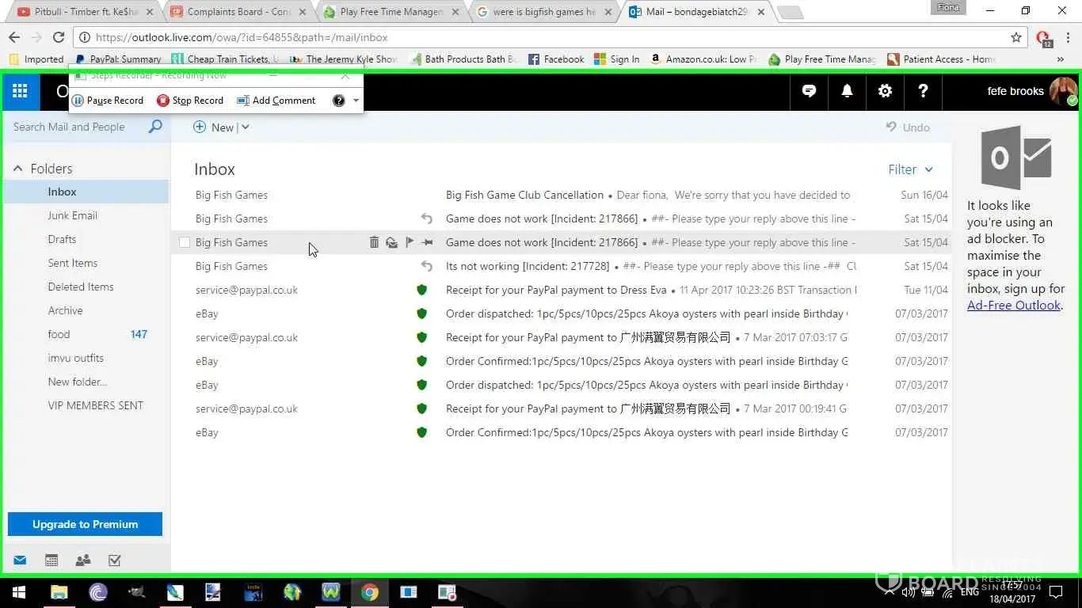
Task: Click the Skype chat icon in header
Action: click(x=809, y=91)
